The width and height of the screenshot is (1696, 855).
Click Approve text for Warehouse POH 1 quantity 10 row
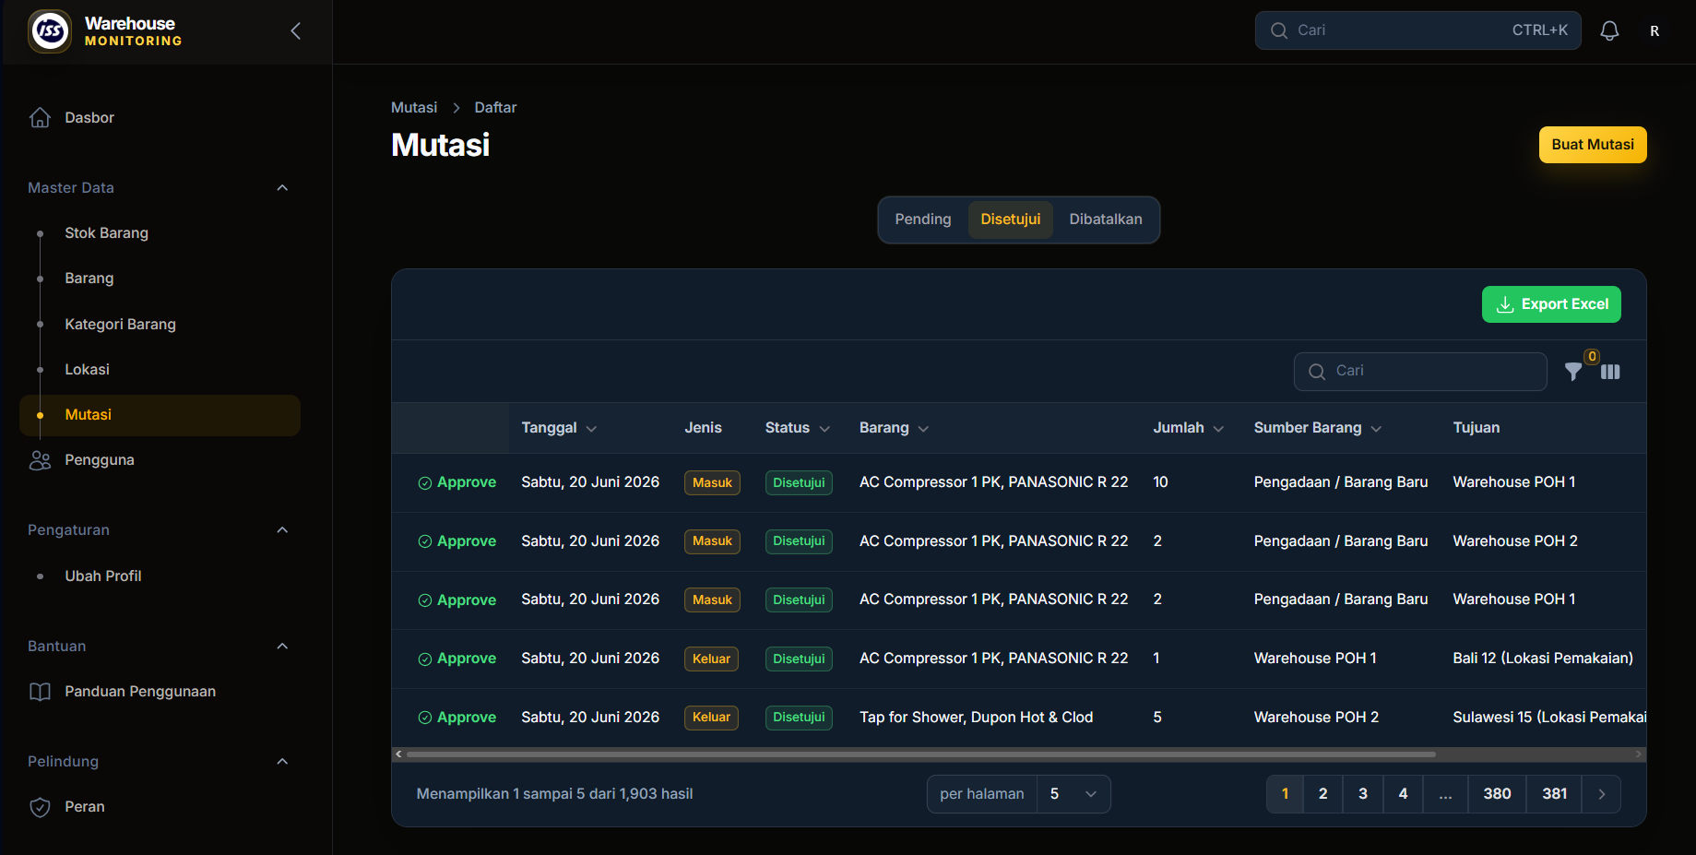click(x=467, y=482)
